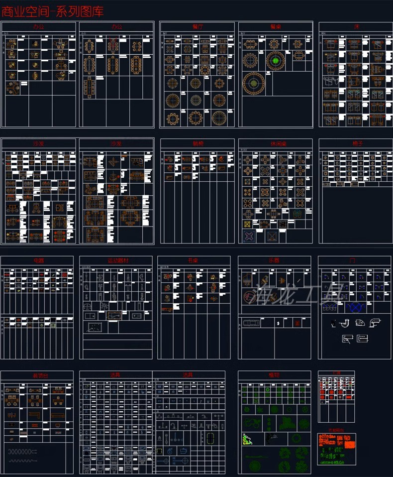The height and width of the screenshot is (477, 393).
Task: Select the 植物 panel header
Action: click(274, 374)
